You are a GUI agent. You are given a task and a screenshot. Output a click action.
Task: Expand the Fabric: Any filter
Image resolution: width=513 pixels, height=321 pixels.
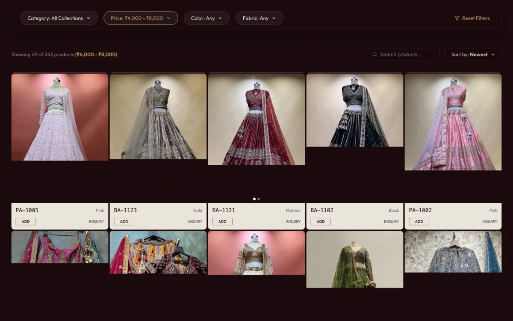tap(259, 18)
